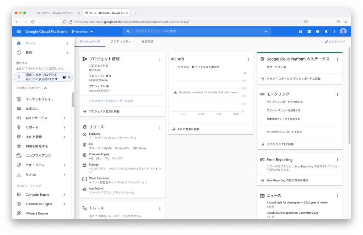Open the navigation hamburger menu
This screenshot has width=363, height=235.
(18, 31)
